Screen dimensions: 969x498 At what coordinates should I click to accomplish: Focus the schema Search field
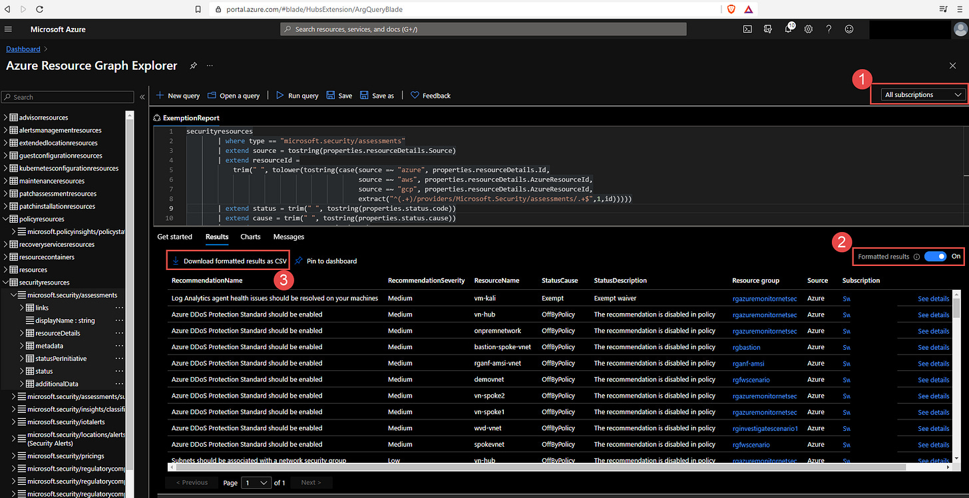68,97
